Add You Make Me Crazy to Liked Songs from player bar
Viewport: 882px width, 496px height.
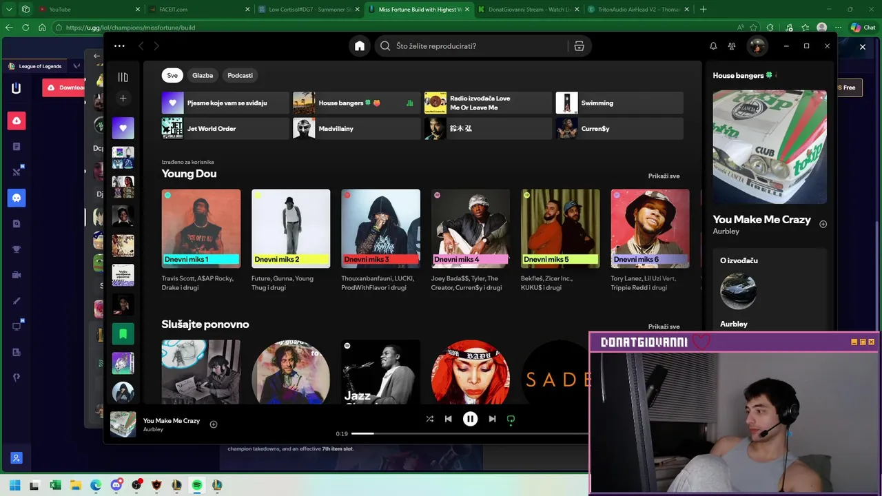point(214,424)
